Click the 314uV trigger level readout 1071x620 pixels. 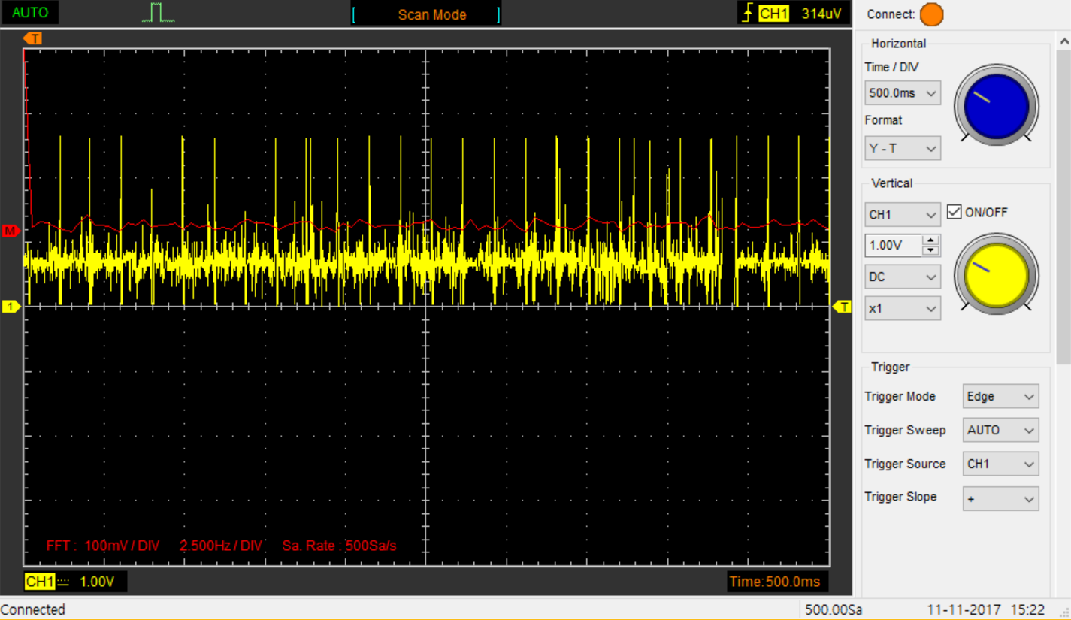821,14
